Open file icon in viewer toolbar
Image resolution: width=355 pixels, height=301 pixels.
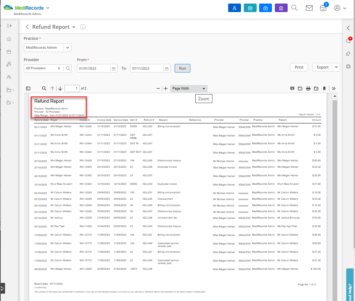300,88
